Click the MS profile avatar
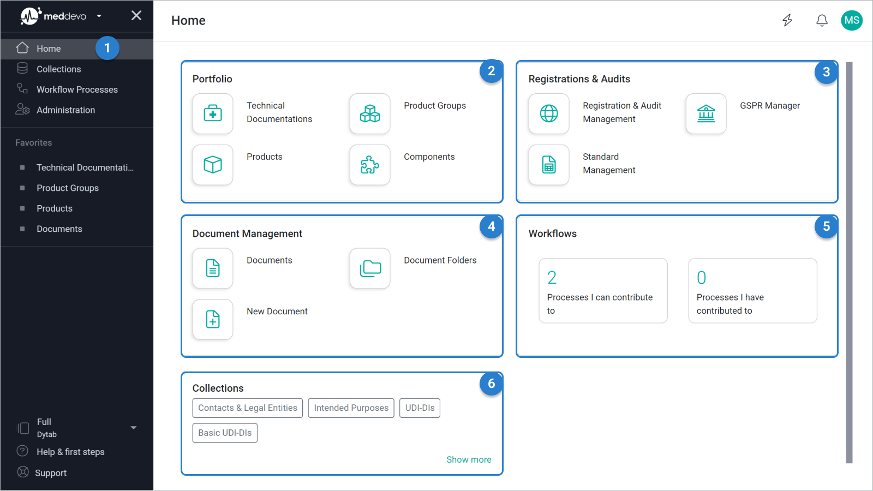 (851, 20)
